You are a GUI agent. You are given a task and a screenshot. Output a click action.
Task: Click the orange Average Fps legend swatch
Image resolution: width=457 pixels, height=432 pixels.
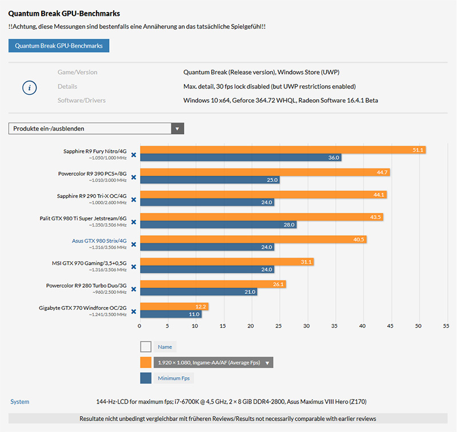[146, 363]
